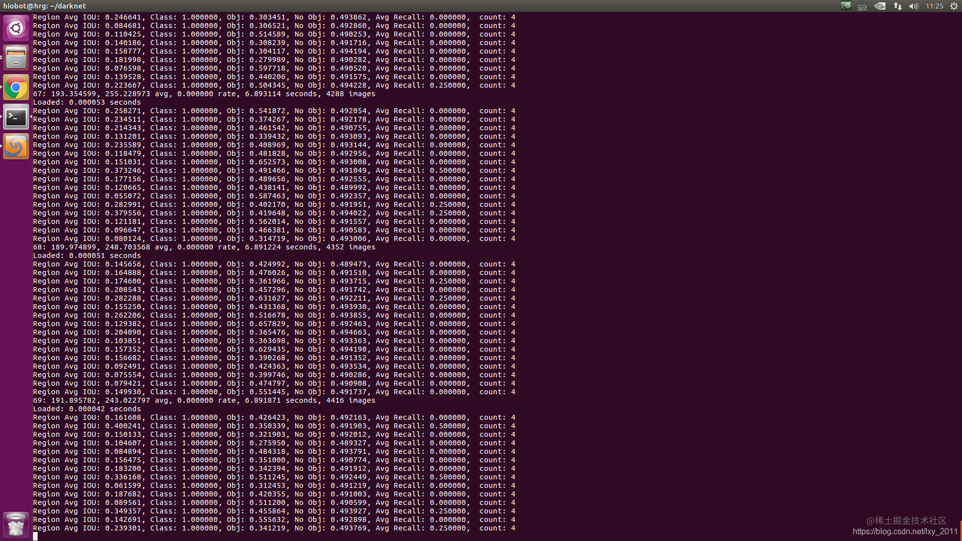
Task: Click the row with Region Avg IOU 0.282288
Action: click(x=274, y=298)
